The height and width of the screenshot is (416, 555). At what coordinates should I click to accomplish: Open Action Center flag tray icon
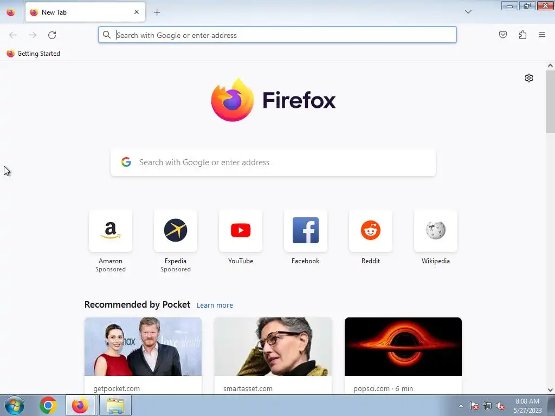click(474, 406)
